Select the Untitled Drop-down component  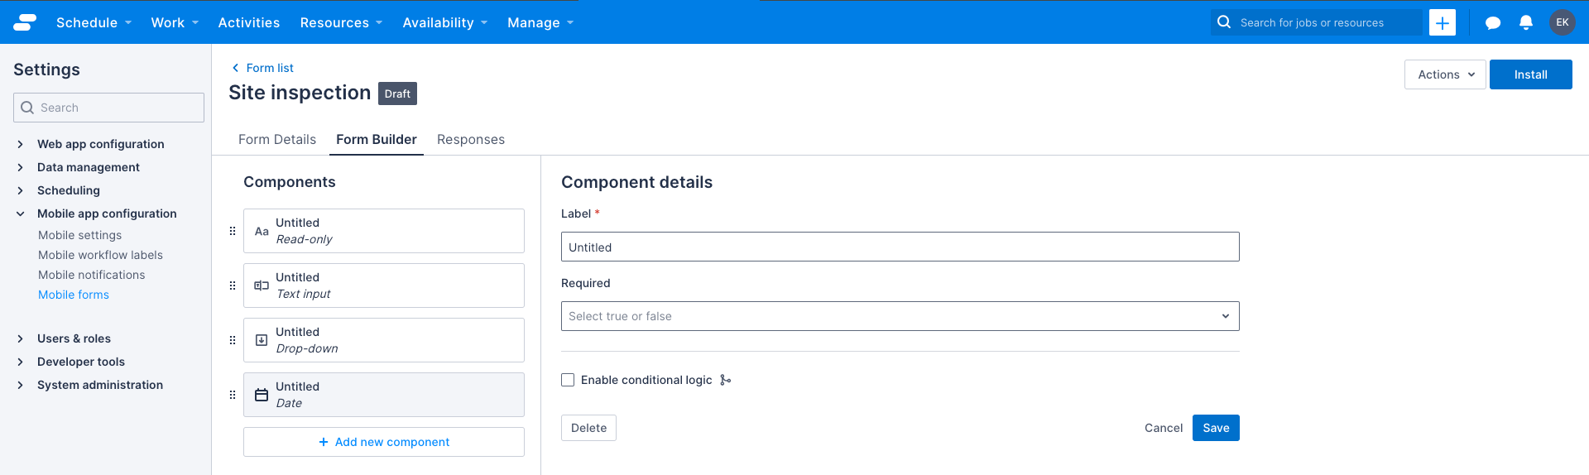384,340
